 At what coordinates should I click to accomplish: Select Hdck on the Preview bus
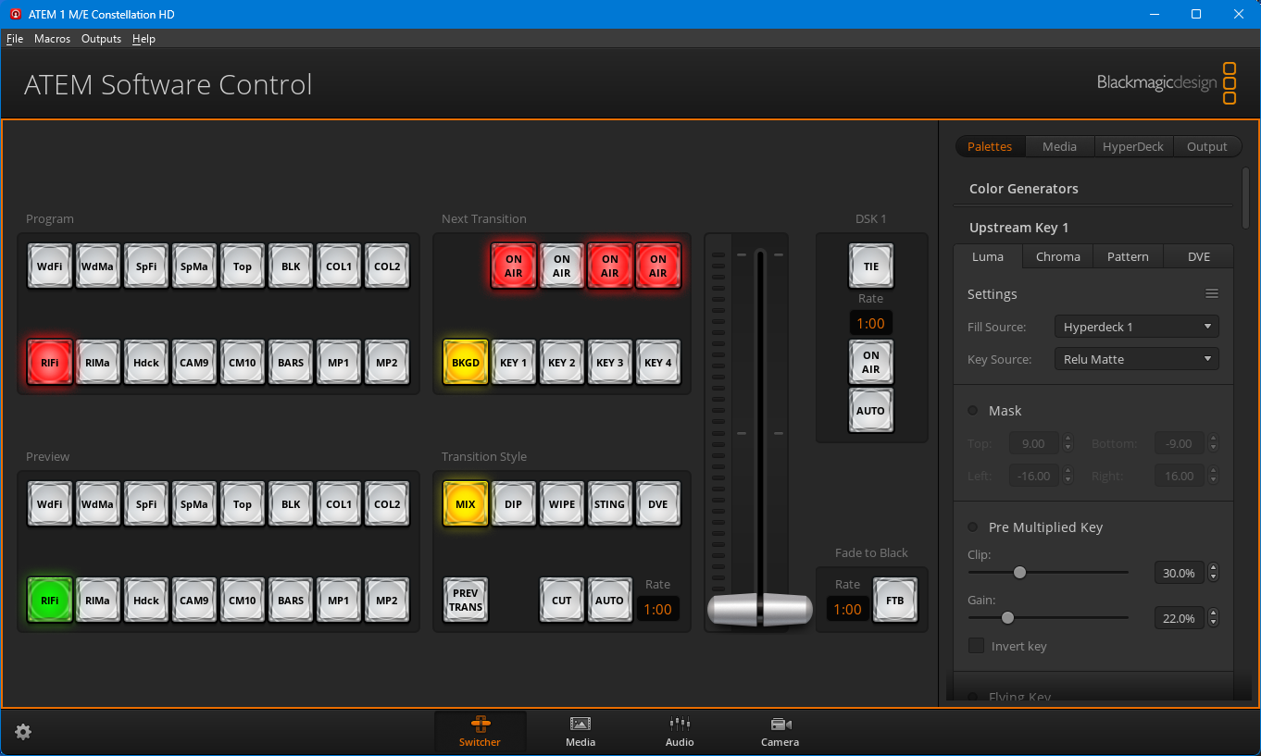click(146, 601)
